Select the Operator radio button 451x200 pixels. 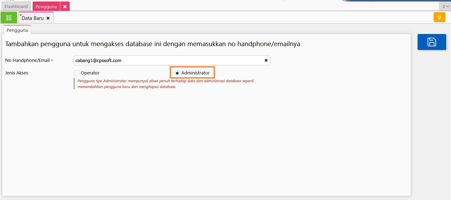pos(76,73)
